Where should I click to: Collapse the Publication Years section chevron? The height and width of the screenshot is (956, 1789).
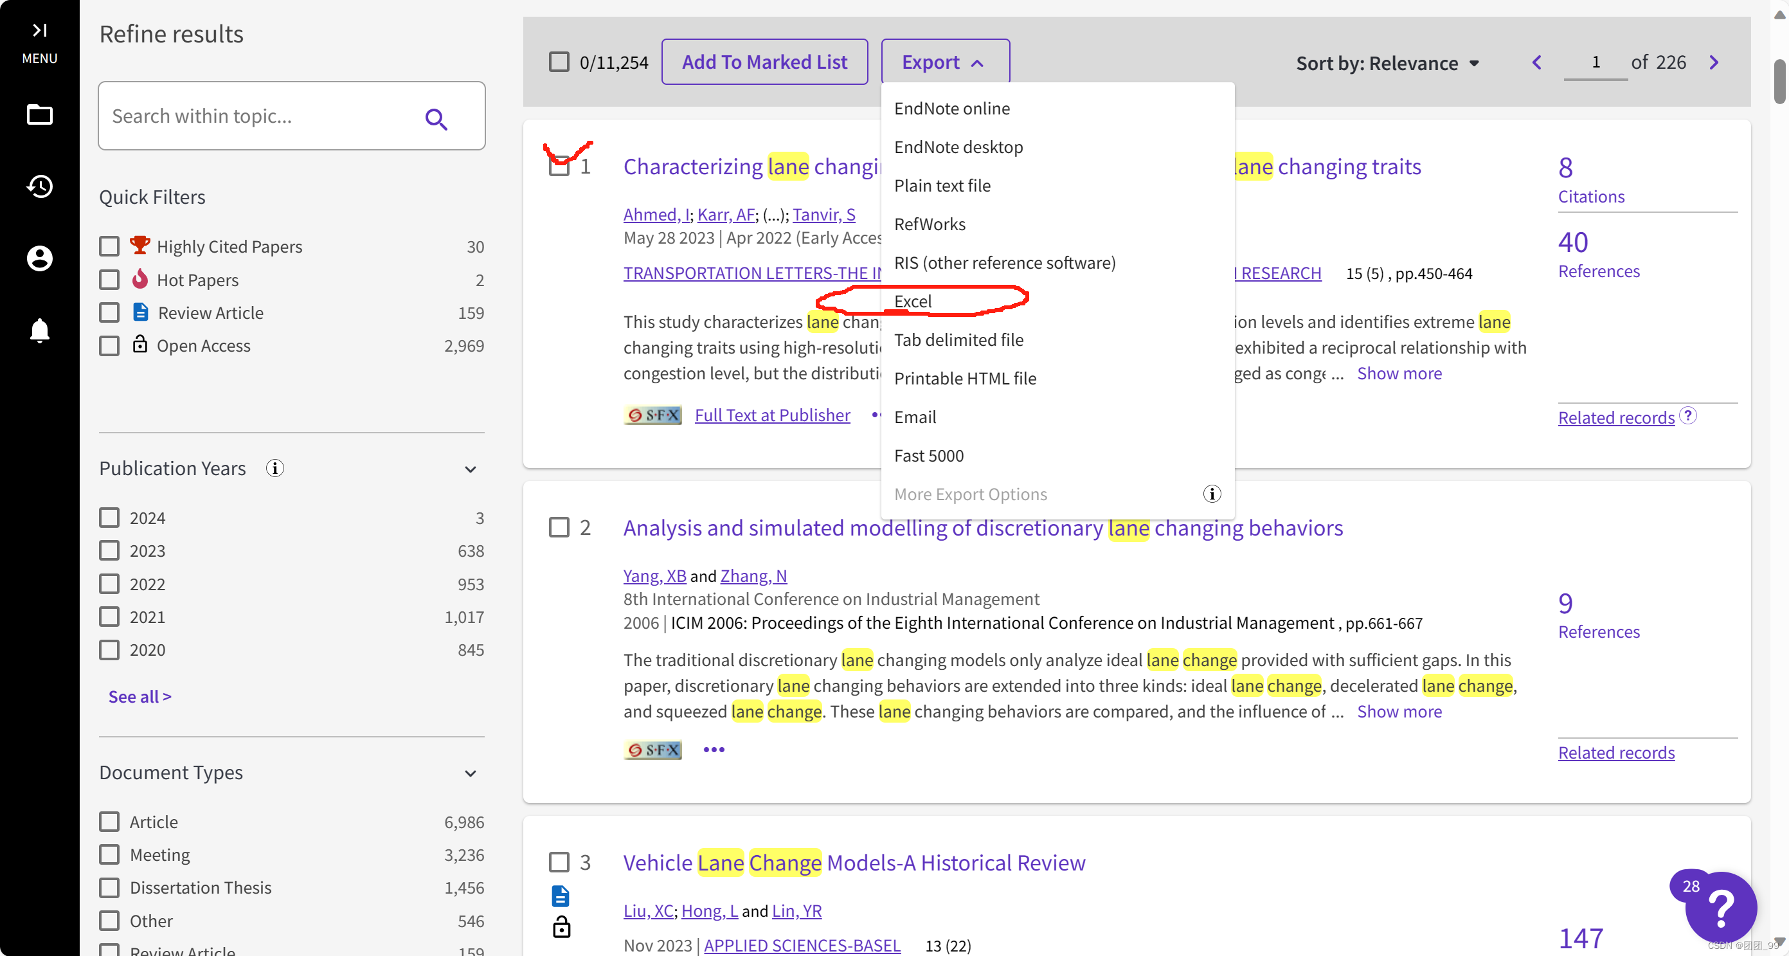pyautogui.click(x=470, y=469)
